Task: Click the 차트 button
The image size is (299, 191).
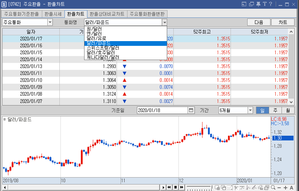Action: tap(283, 22)
